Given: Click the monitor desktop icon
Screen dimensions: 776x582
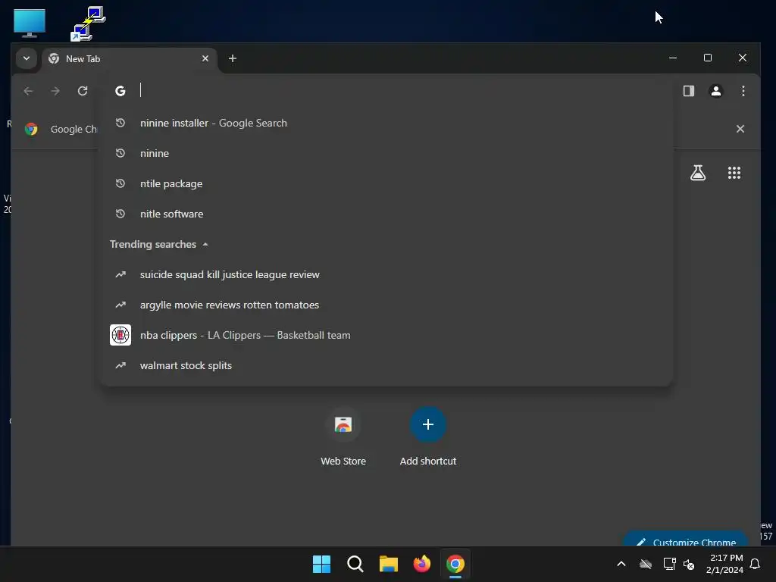Looking at the screenshot, I should 30,22.
